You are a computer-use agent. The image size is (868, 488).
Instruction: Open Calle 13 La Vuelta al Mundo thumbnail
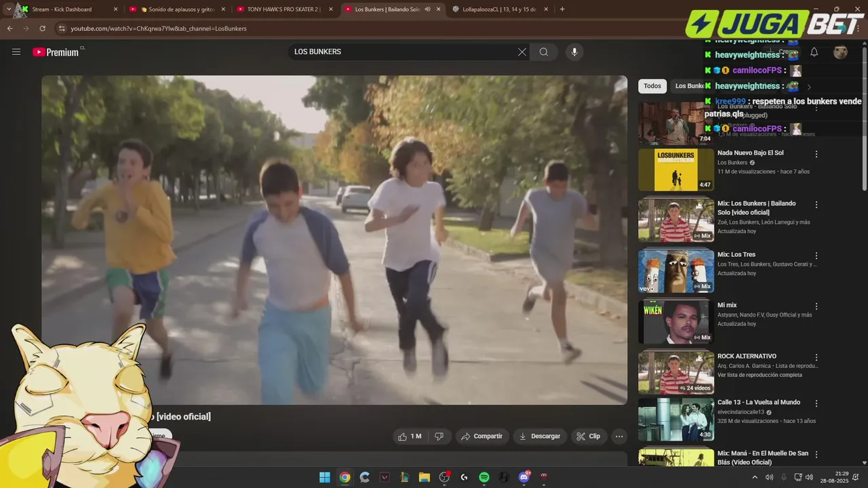[x=676, y=420]
